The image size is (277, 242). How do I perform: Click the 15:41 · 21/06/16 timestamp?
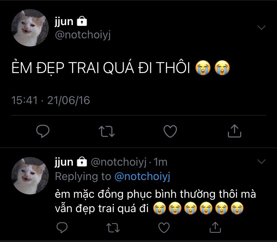pyautogui.click(x=51, y=100)
